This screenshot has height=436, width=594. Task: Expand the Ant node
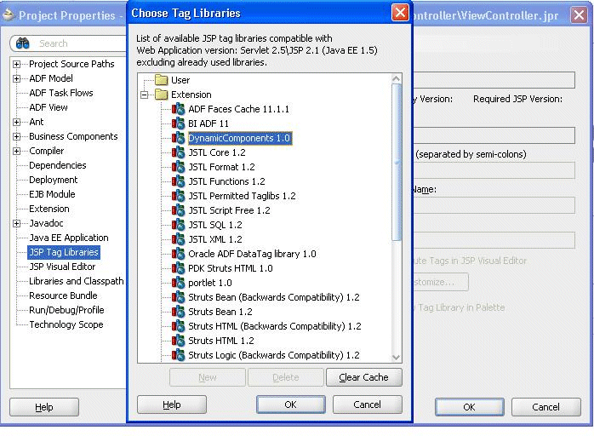pos(16,122)
